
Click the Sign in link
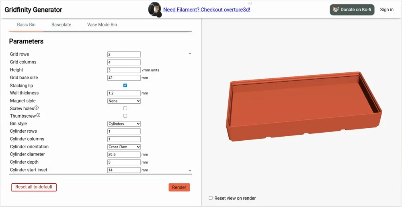point(387,10)
